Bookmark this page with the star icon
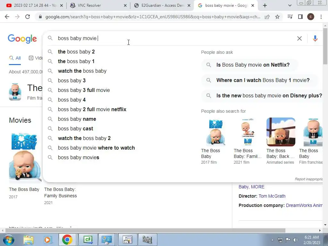Viewport: 328px width, 246px height. (x=277, y=17)
